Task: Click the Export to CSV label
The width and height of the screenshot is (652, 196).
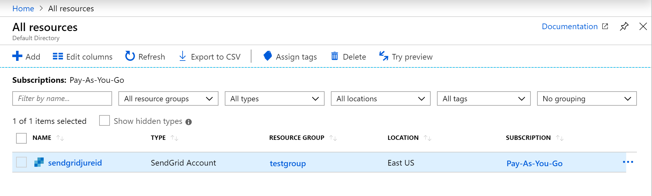Action: click(216, 57)
